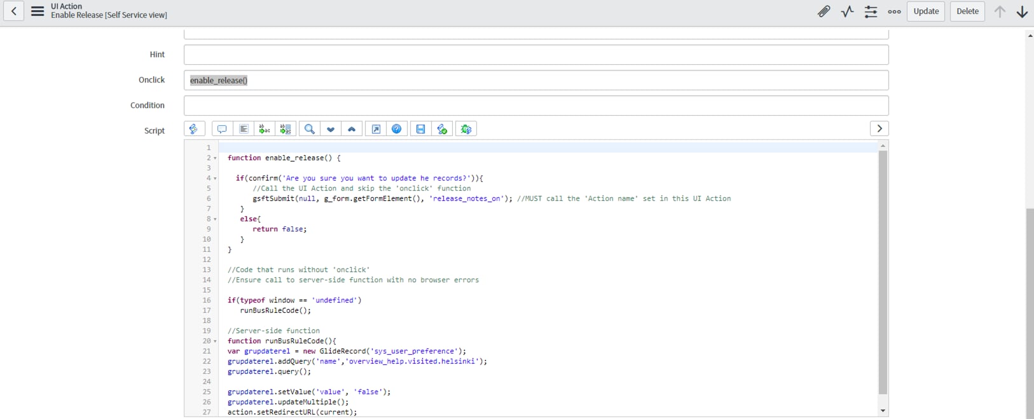Click the script debugger bug icon
1034x419 pixels.
pyautogui.click(x=466, y=129)
